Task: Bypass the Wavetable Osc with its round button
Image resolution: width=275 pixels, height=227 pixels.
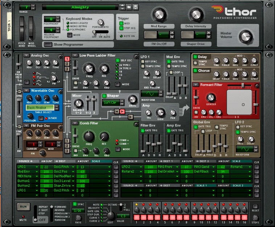Action: [x=60, y=91]
